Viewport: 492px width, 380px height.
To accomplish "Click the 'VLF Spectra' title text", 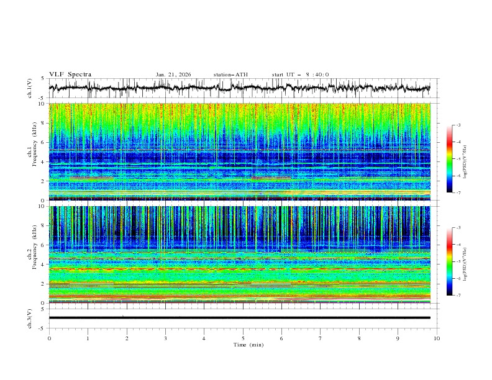I will click(x=70, y=75).
